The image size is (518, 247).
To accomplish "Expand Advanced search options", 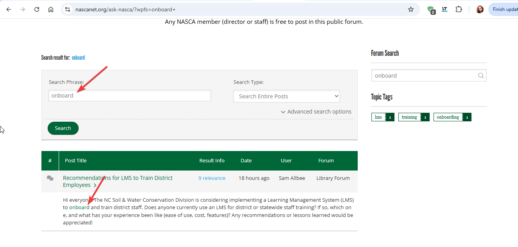I will pos(316,112).
